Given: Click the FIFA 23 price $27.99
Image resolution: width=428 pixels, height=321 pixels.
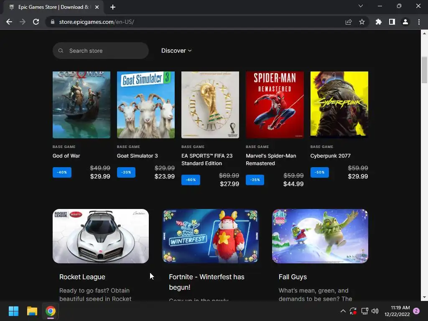Looking at the screenshot, I should tap(229, 184).
